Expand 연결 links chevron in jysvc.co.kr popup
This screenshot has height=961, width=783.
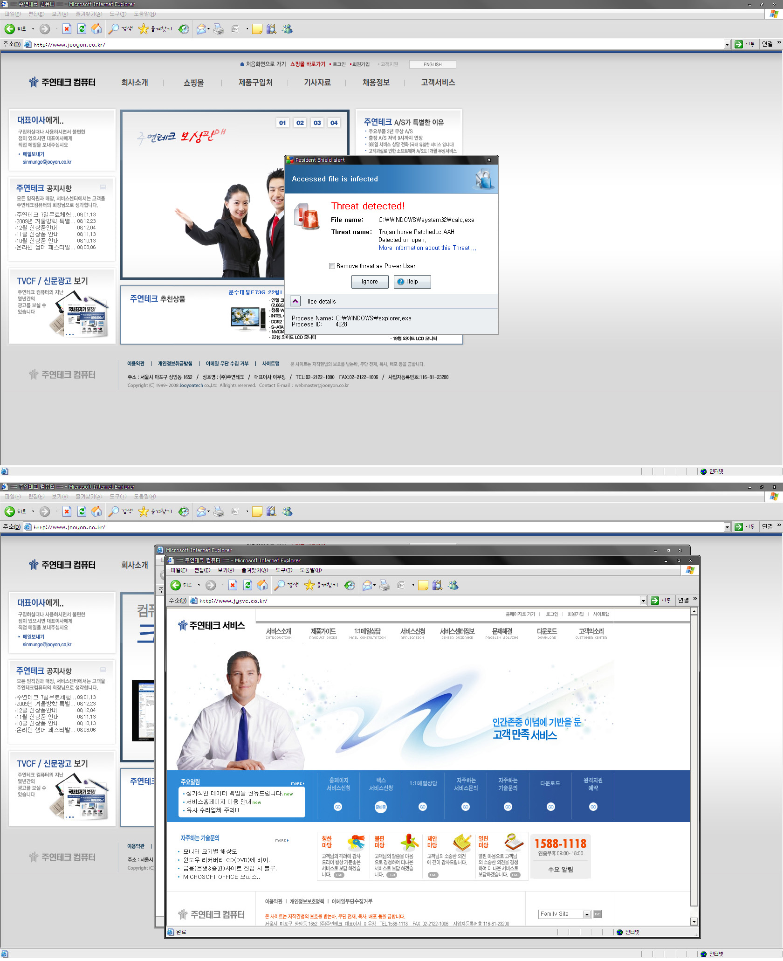695,599
